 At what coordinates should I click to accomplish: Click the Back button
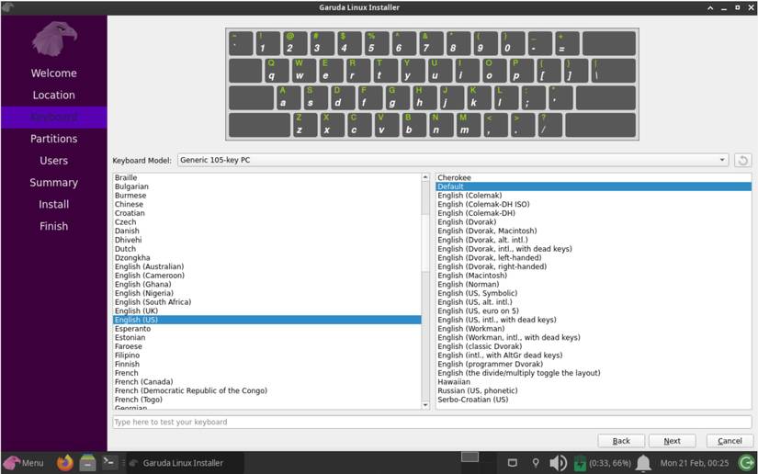[x=621, y=441]
